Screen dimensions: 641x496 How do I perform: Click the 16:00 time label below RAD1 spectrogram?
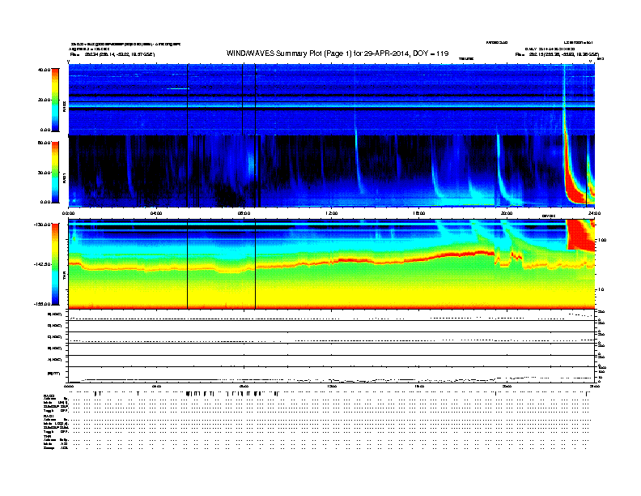pyautogui.click(x=418, y=213)
